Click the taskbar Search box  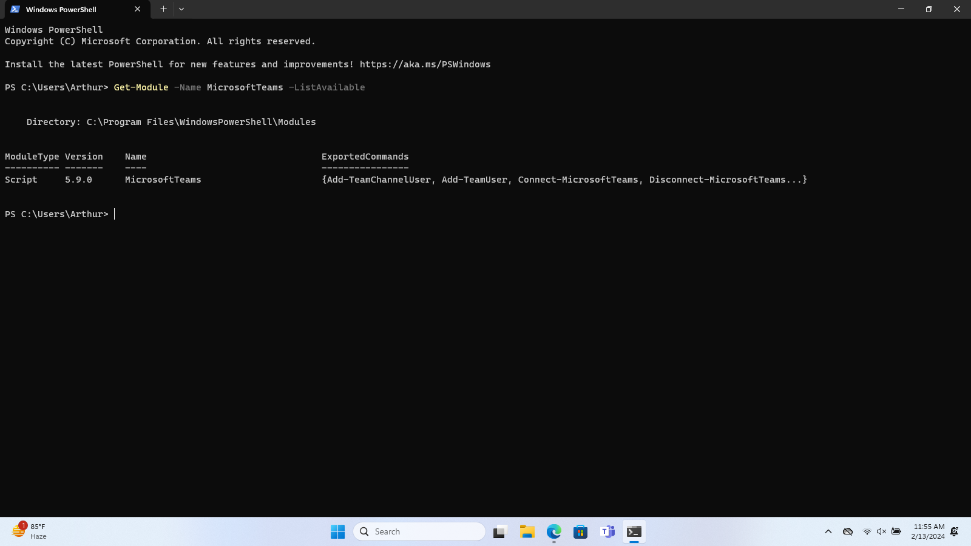pos(419,531)
